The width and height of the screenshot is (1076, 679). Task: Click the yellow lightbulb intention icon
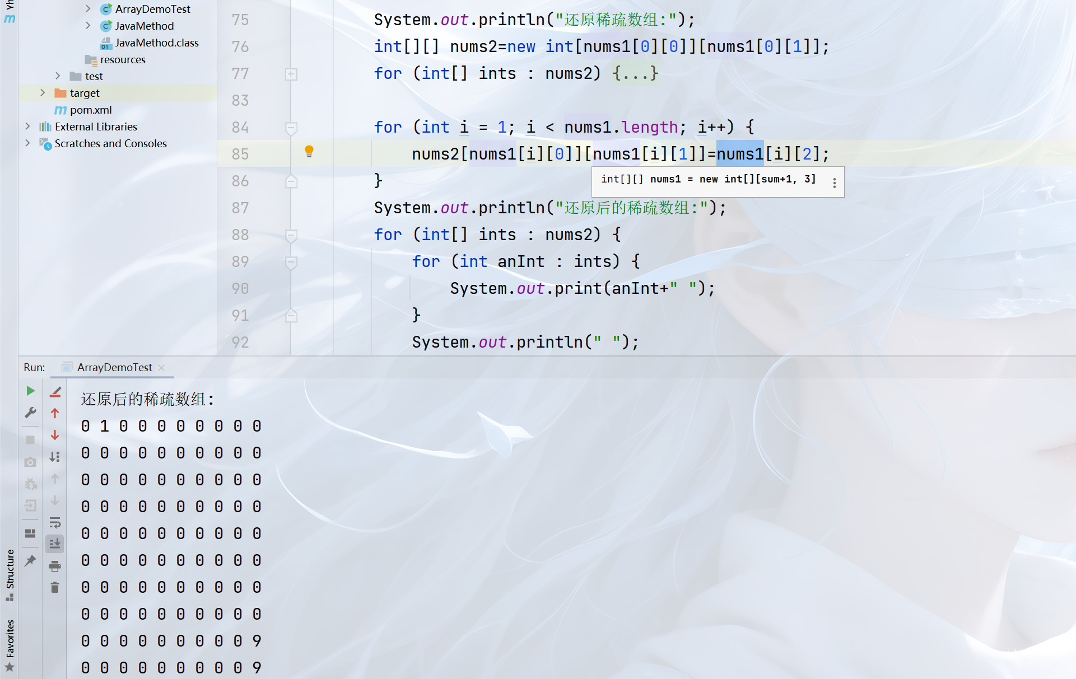click(309, 151)
